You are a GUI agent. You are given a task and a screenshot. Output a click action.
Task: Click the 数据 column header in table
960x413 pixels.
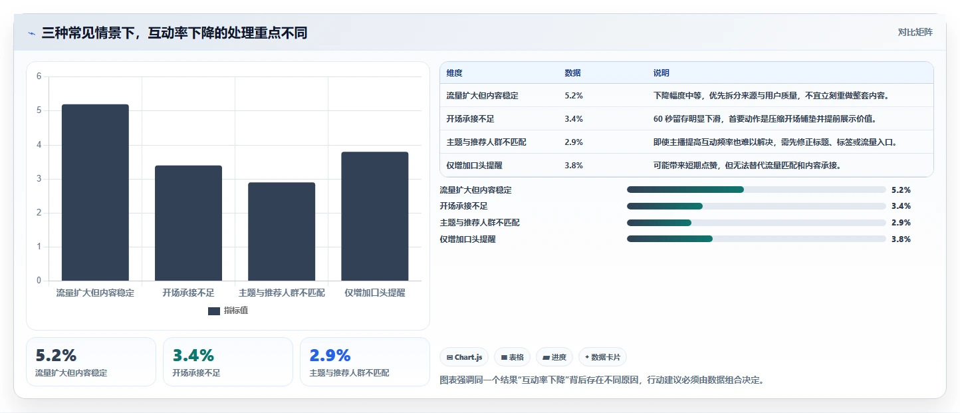(x=572, y=72)
